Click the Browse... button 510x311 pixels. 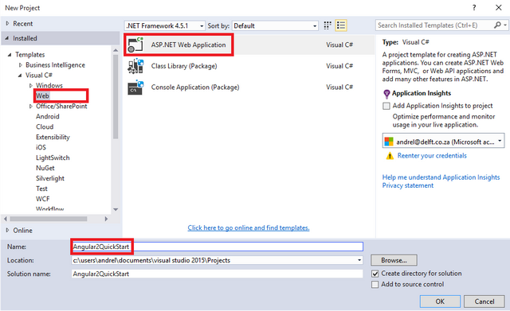click(394, 260)
